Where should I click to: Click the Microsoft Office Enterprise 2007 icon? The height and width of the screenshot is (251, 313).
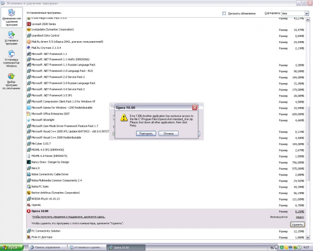[x=29, y=114]
